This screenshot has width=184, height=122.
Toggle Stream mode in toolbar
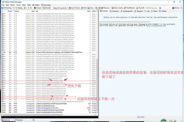(x=38, y=8)
